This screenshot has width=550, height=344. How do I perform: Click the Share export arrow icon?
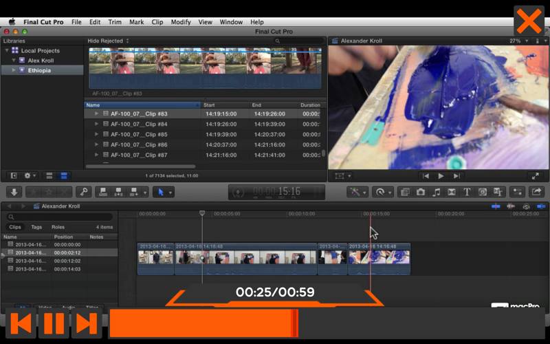click(x=537, y=192)
